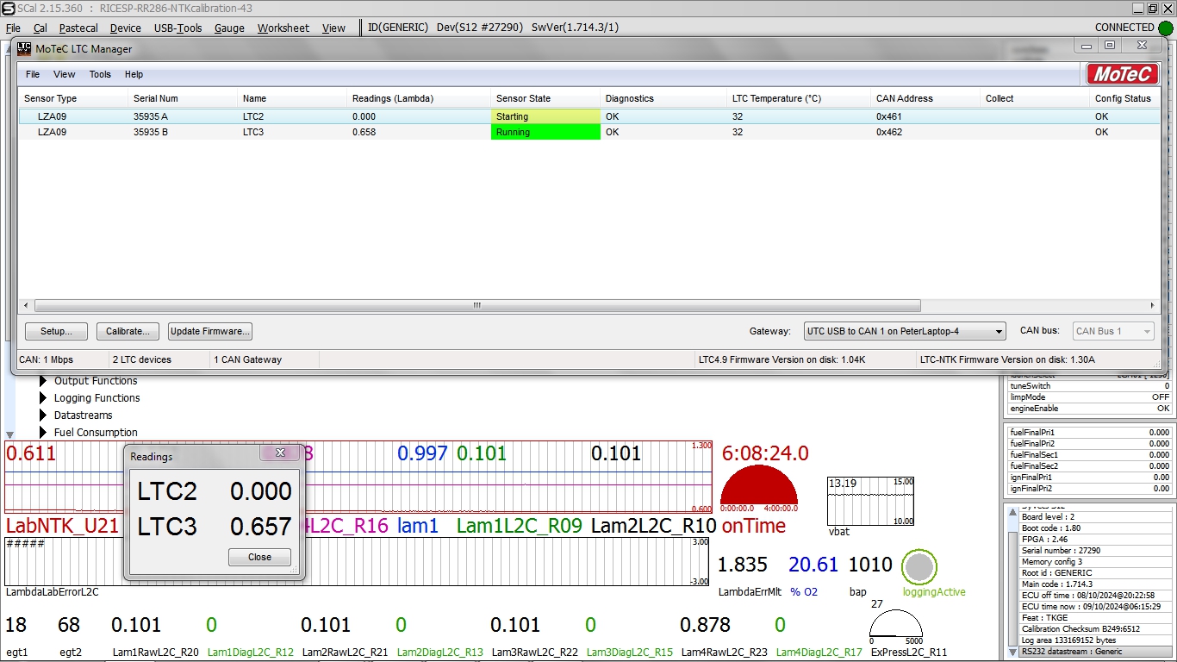Click the vbat graph gauge
The image size is (1177, 662).
coord(870,501)
